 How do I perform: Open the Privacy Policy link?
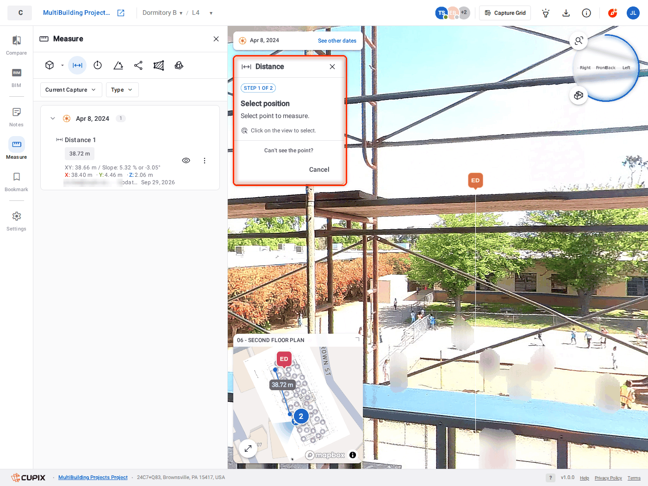tap(608, 478)
